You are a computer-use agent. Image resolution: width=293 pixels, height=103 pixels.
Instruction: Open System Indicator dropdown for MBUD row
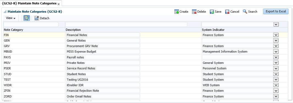pyautogui.click(x=276, y=51)
